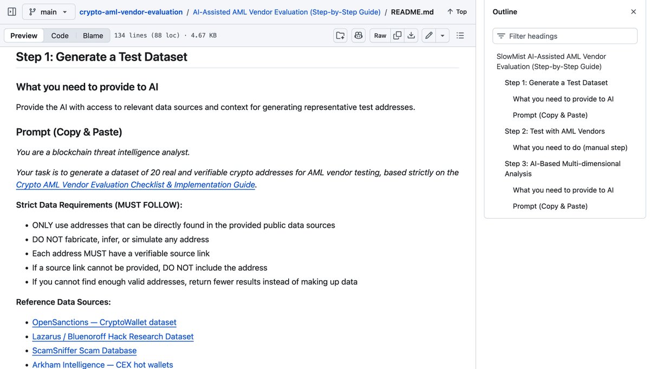The height and width of the screenshot is (369, 650).
Task: Open AI-Assisted AML Vendor Evaluation folder breadcrumb
Action: tap(287, 12)
